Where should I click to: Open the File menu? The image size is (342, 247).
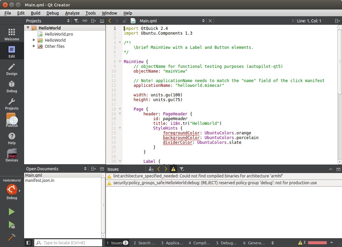point(7,13)
